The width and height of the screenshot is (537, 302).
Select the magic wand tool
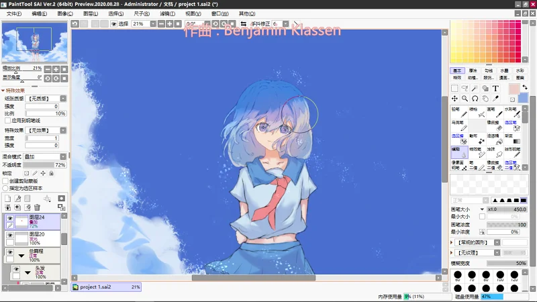coord(475,89)
